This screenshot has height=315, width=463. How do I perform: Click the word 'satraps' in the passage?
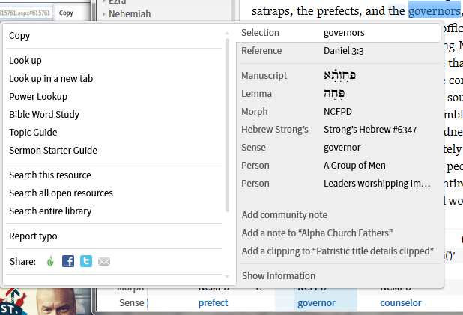coord(272,11)
